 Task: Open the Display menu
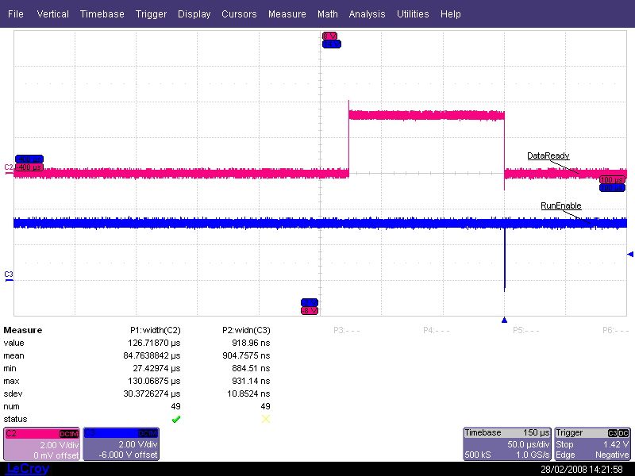tap(194, 14)
